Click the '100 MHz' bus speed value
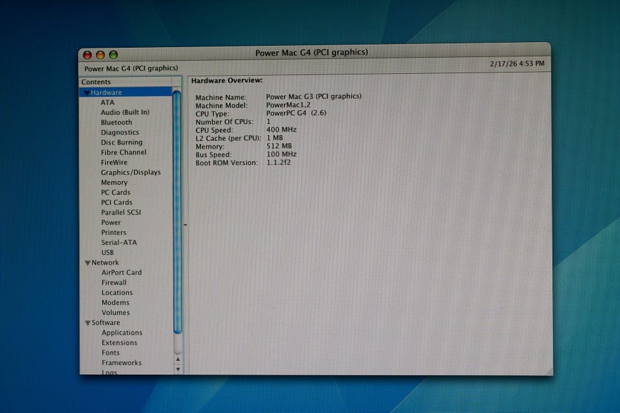Image resolution: width=620 pixels, height=413 pixels. (281, 154)
